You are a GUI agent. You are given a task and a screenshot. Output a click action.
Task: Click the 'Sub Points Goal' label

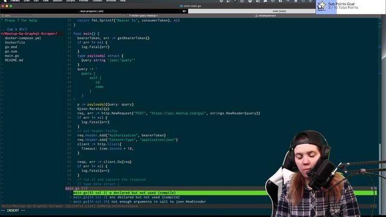point(341,4)
